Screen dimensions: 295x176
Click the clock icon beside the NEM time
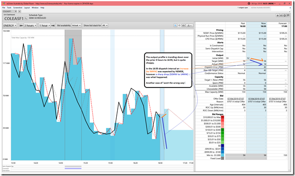pos(249,3)
